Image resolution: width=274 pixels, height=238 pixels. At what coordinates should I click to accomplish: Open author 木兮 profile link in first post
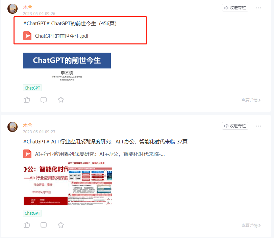click(28, 7)
